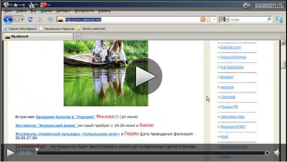Click the browser stop X icon
Screen dimensions: 287x162
tap(40, 19)
